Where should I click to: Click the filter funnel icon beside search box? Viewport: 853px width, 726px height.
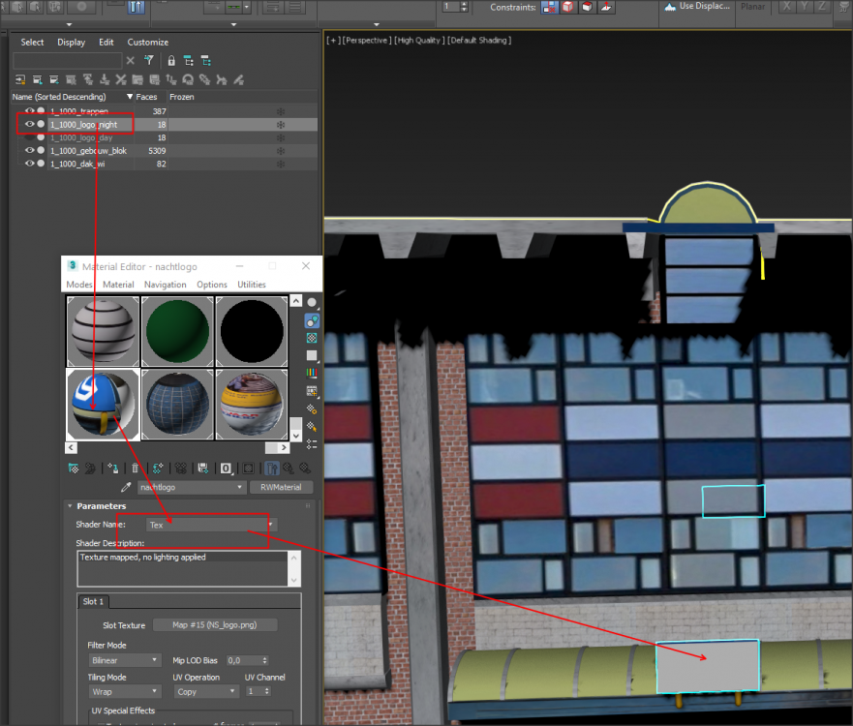(x=149, y=60)
